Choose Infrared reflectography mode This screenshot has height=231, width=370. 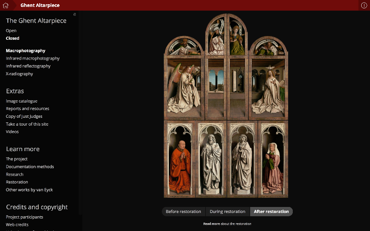click(28, 66)
